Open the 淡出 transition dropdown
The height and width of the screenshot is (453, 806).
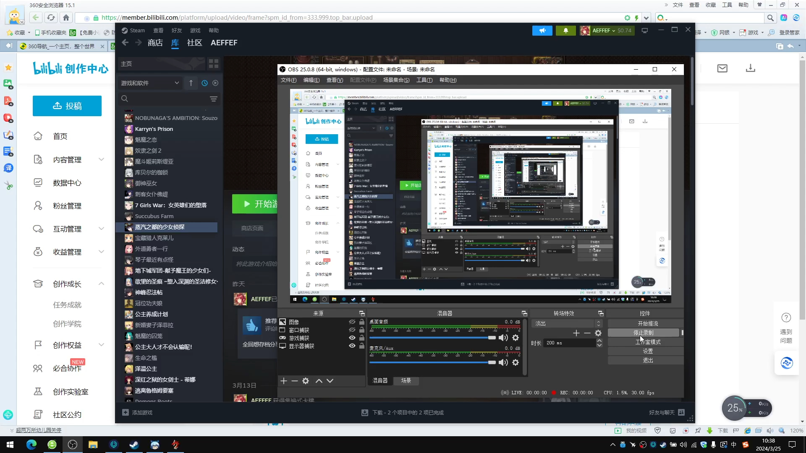(x=567, y=323)
